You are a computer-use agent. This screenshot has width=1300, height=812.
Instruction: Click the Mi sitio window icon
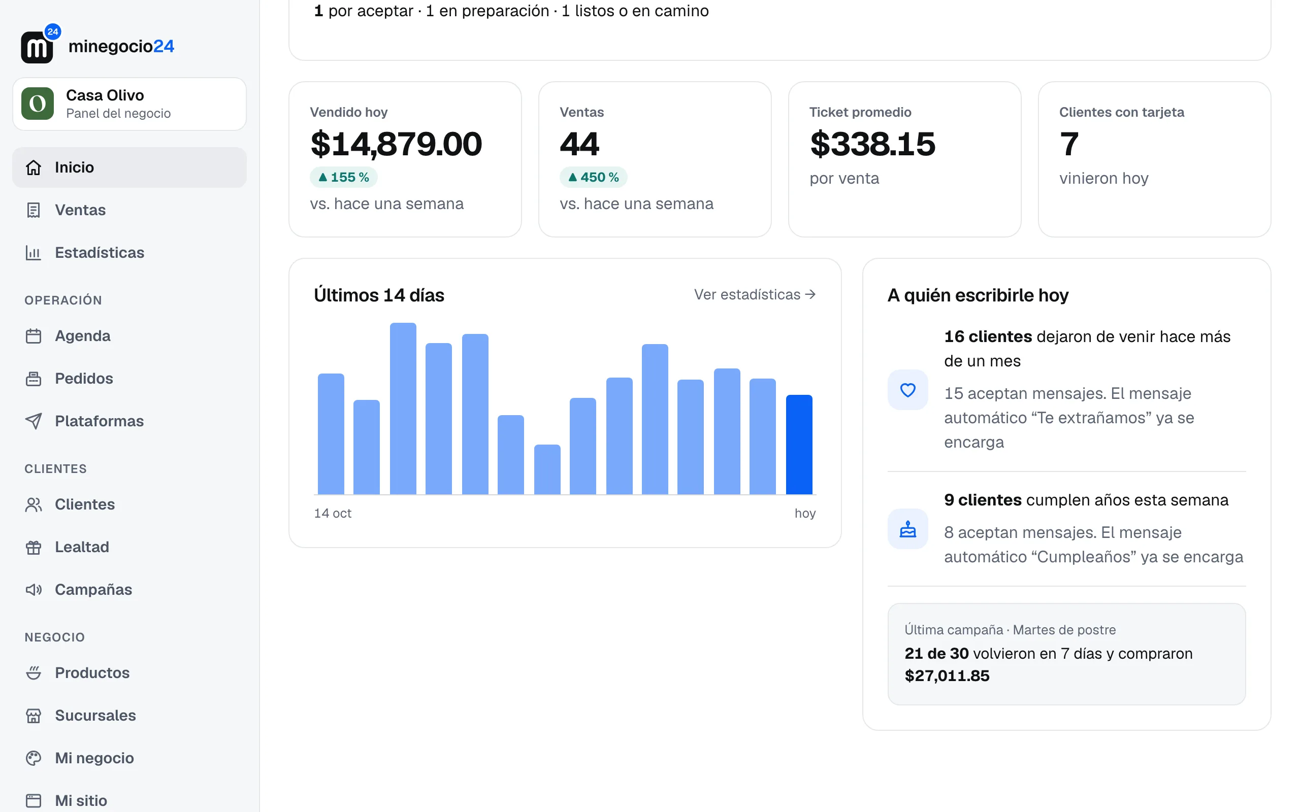(34, 801)
